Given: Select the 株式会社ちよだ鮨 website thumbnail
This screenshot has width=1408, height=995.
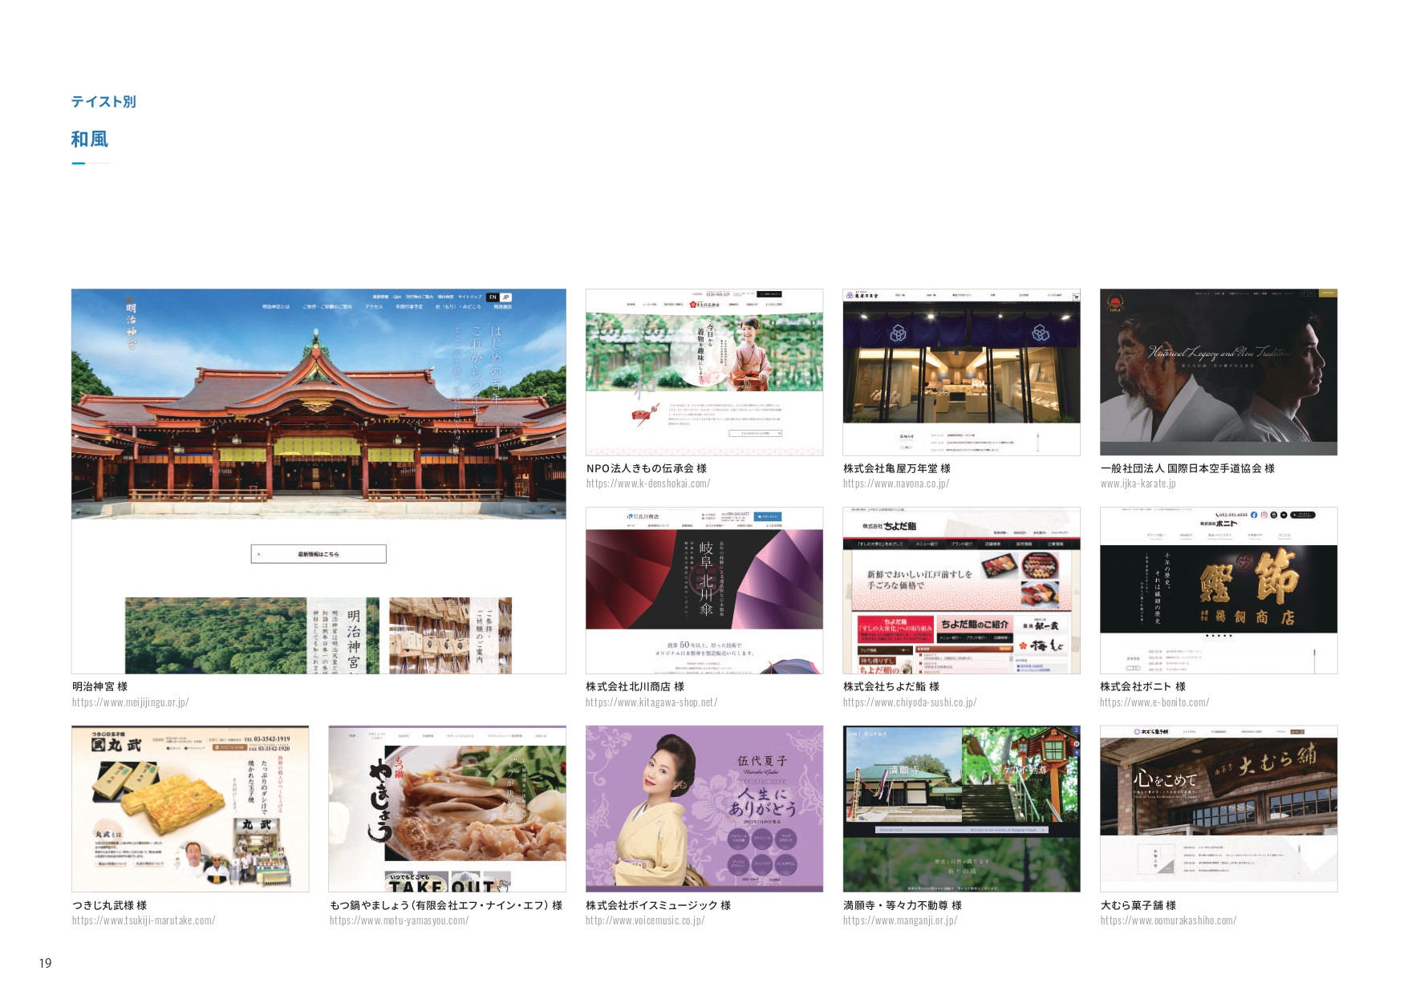Looking at the screenshot, I should (x=961, y=590).
